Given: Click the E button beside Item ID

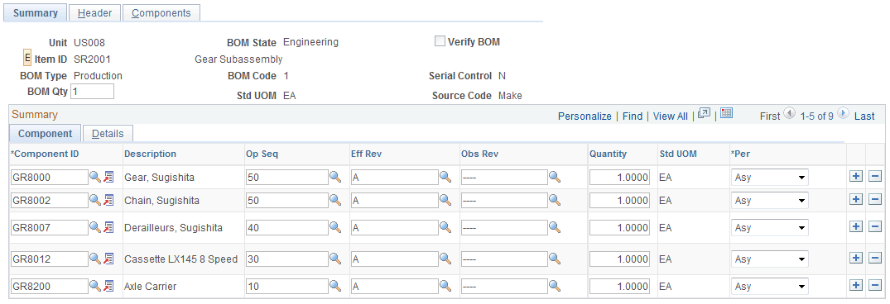Looking at the screenshot, I should [26, 59].
